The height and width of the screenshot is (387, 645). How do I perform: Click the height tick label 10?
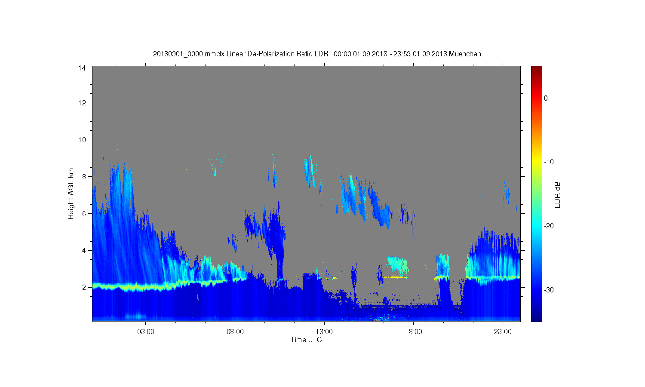click(82, 140)
